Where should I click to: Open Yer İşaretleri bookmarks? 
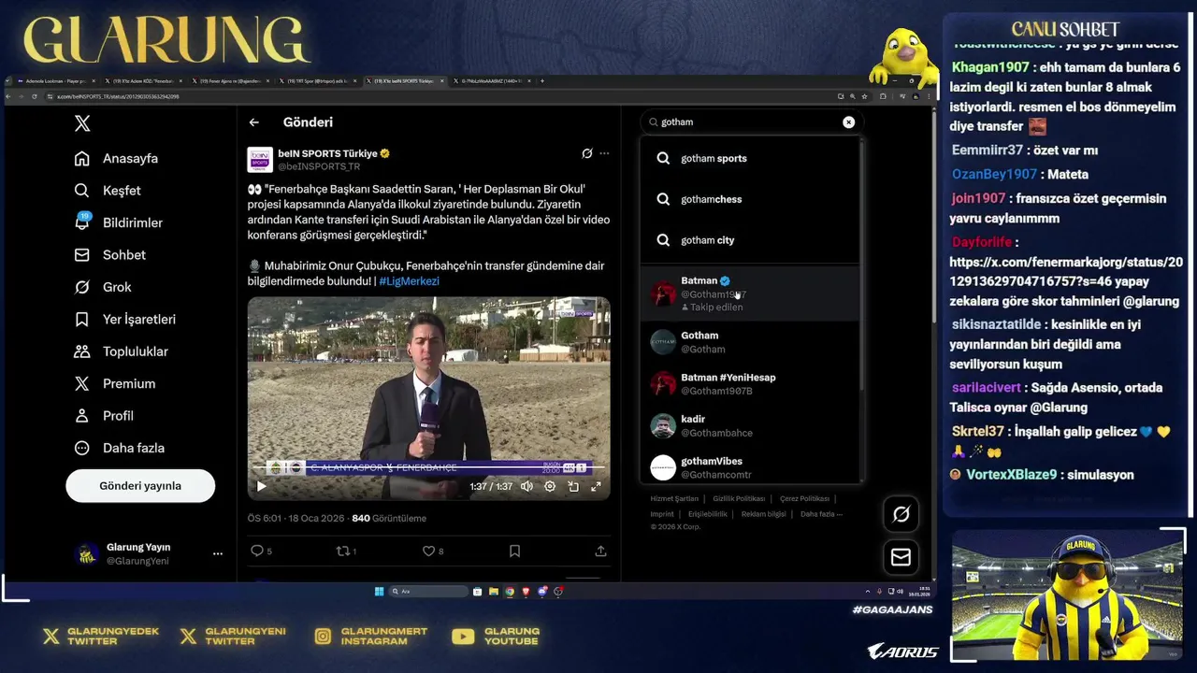tap(125, 320)
